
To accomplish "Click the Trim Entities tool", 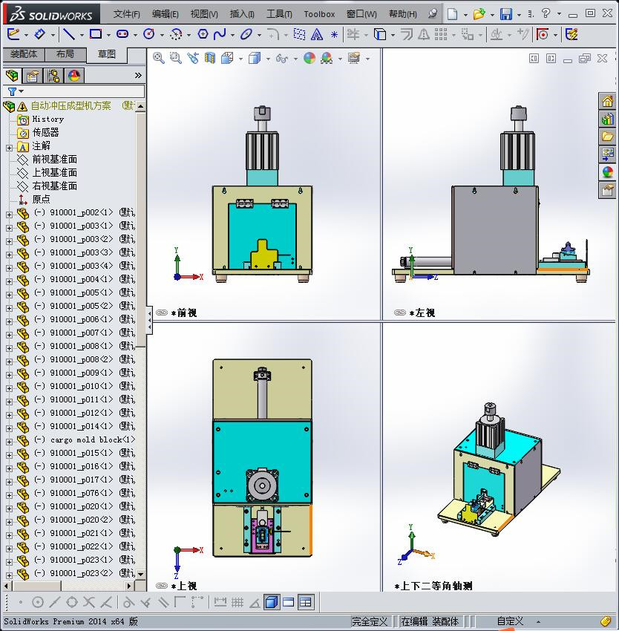I will pyautogui.click(x=353, y=35).
